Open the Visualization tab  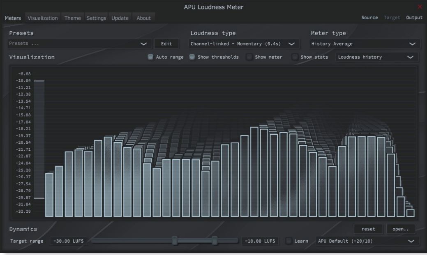click(x=43, y=18)
